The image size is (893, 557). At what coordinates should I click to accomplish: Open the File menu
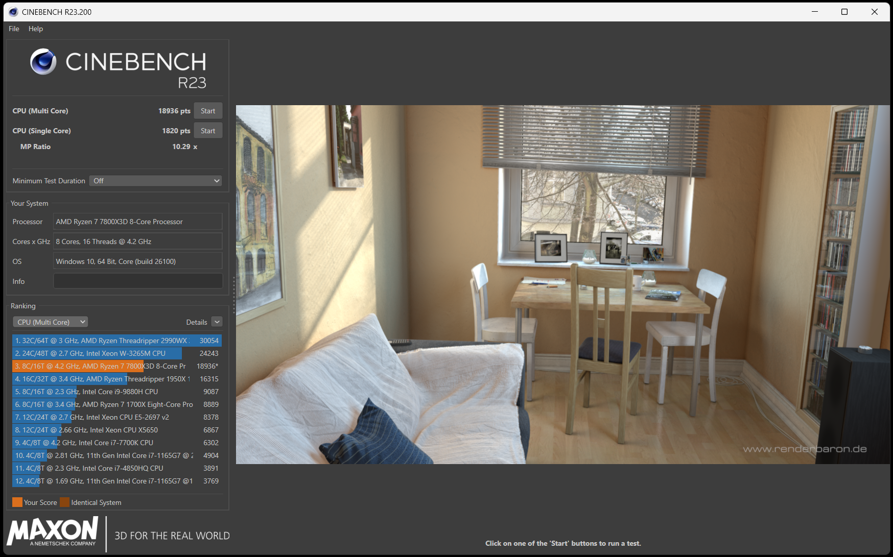point(14,29)
